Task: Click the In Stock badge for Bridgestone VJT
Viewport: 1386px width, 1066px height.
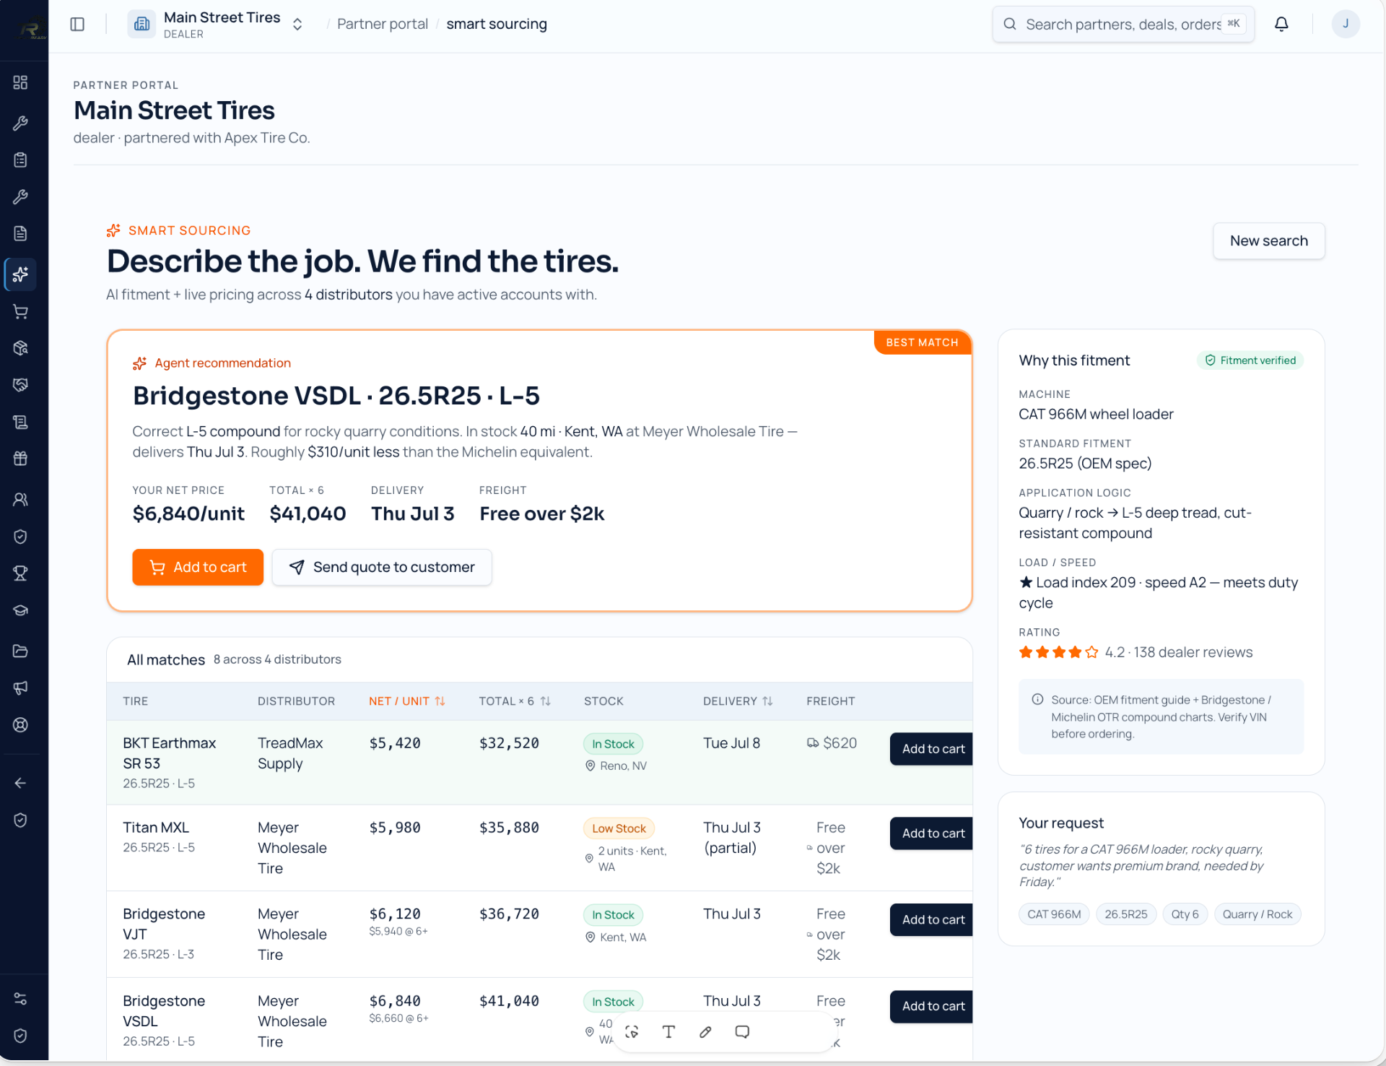Action: [x=613, y=915]
